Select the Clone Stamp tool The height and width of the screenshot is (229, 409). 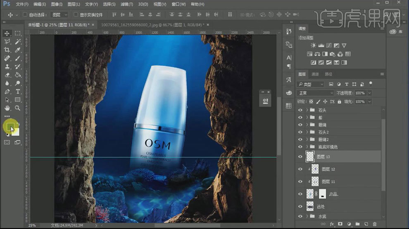7,67
